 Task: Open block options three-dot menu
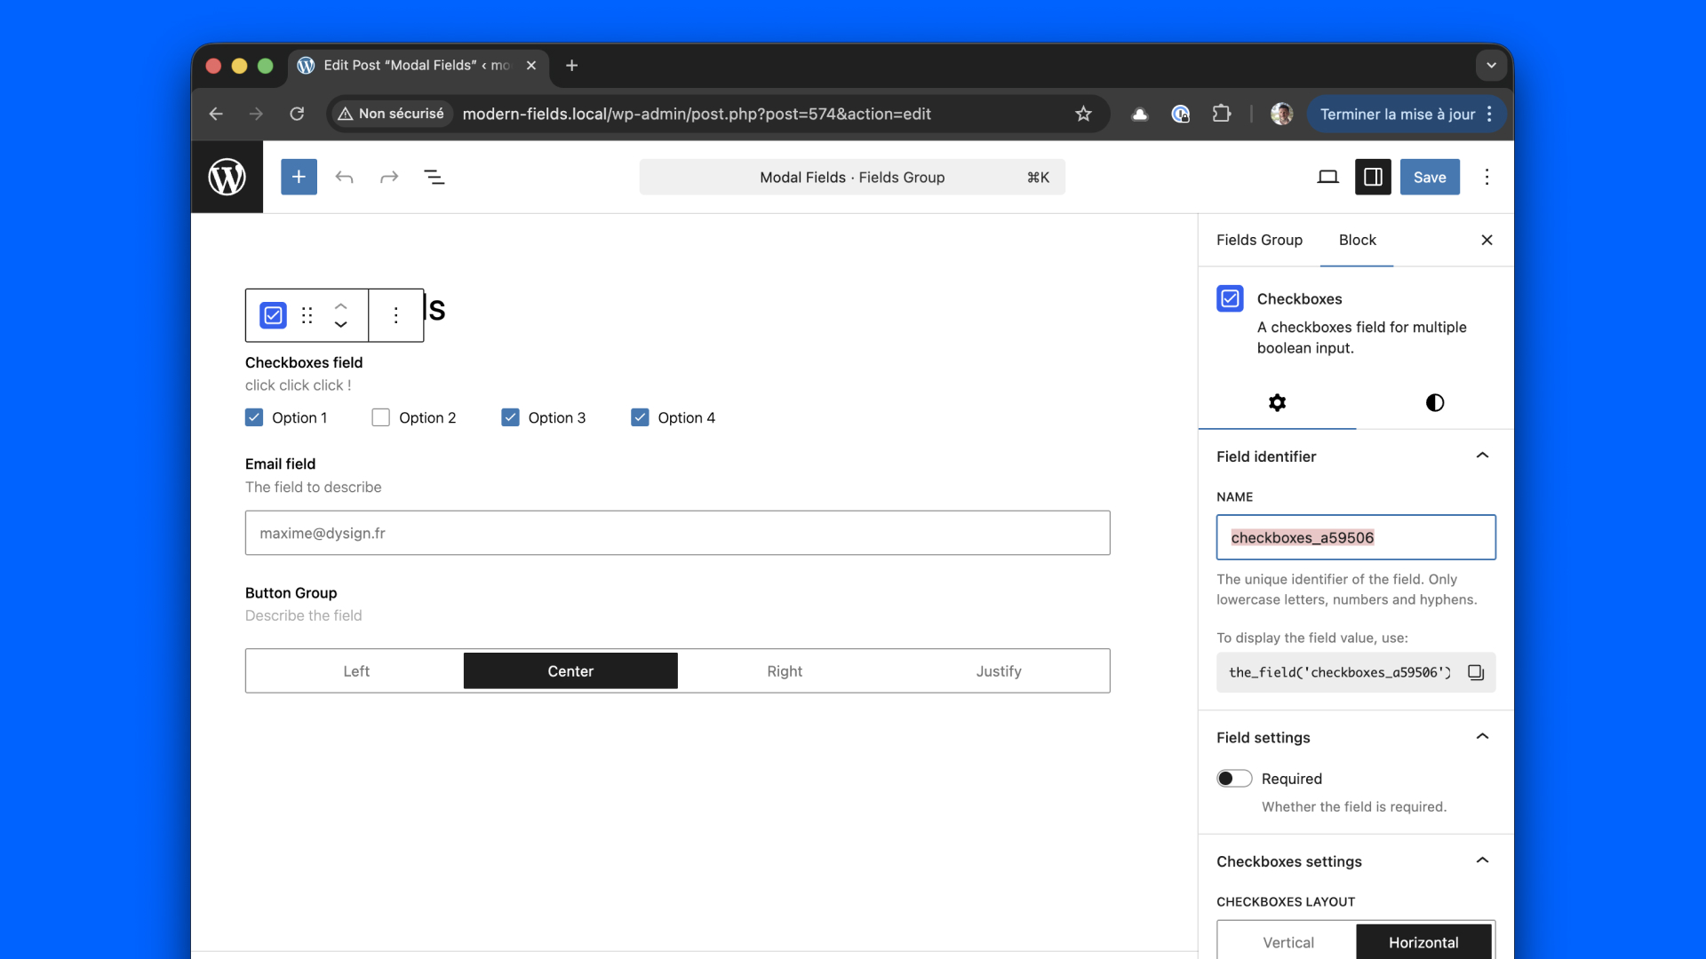tap(395, 315)
